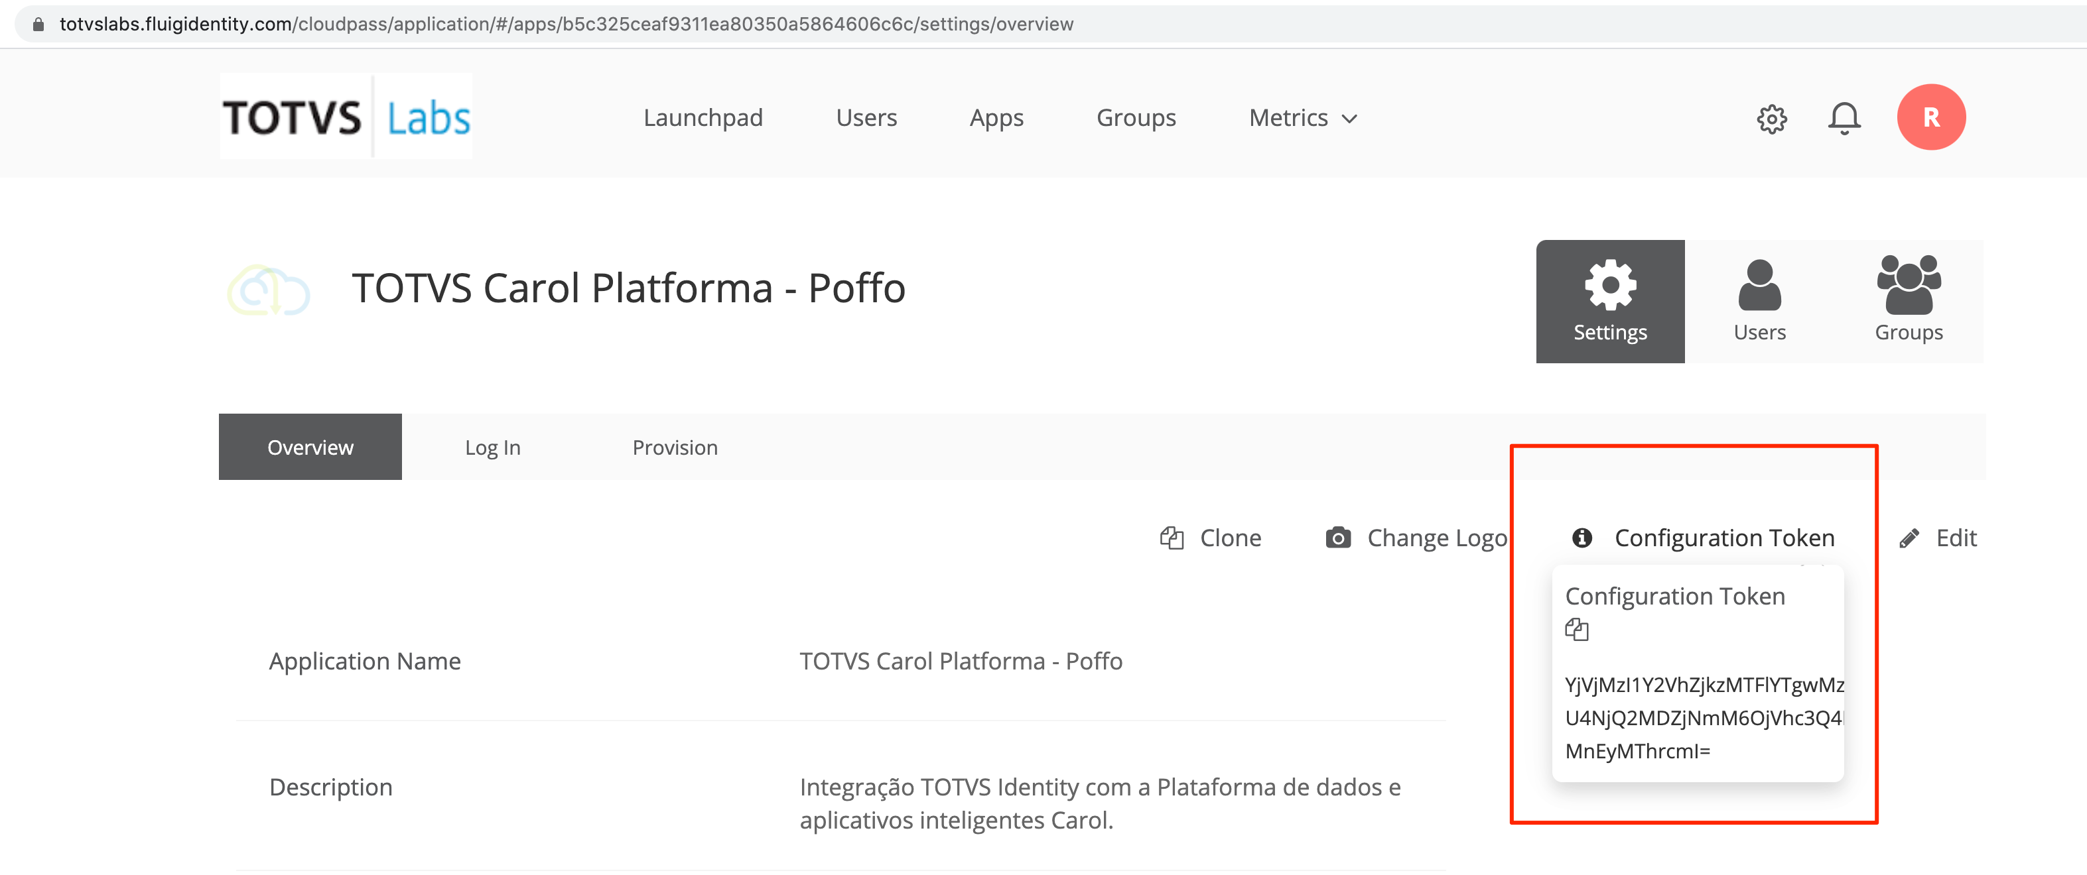Open the Settings panel with gear icon
Screen dimensions: 2087x875
tap(1610, 301)
